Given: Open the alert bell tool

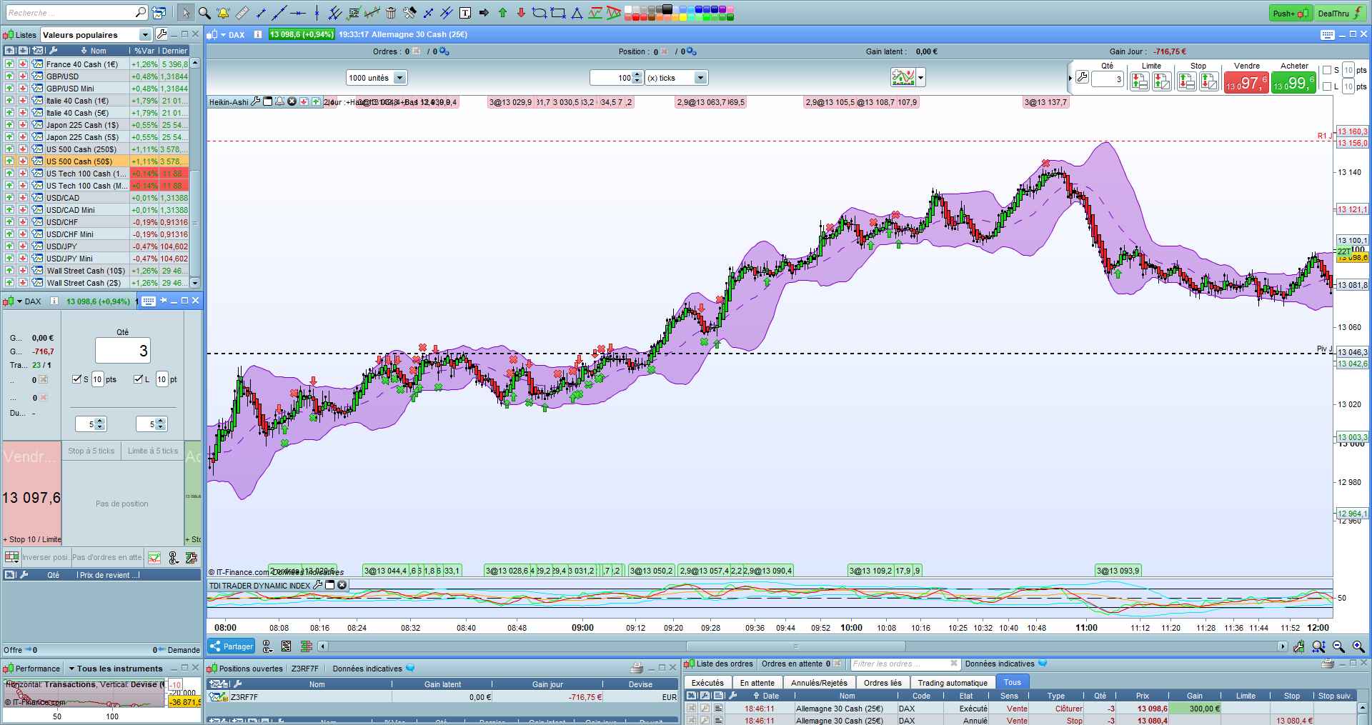Looking at the screenshot, I should coord(223,13).
